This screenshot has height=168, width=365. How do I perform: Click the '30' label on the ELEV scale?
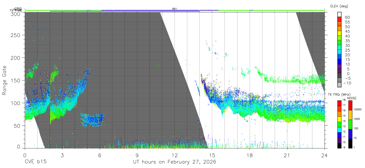click(x=347, y=46)
